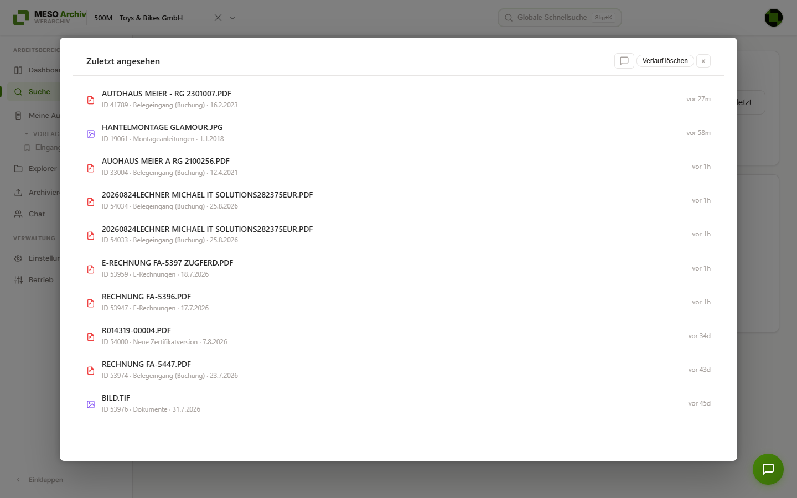This screenshot has width=797, height=498.
Task: Open AUOHAUS MEIER A RG 2100256.PDF
Action: click(398, 167)
